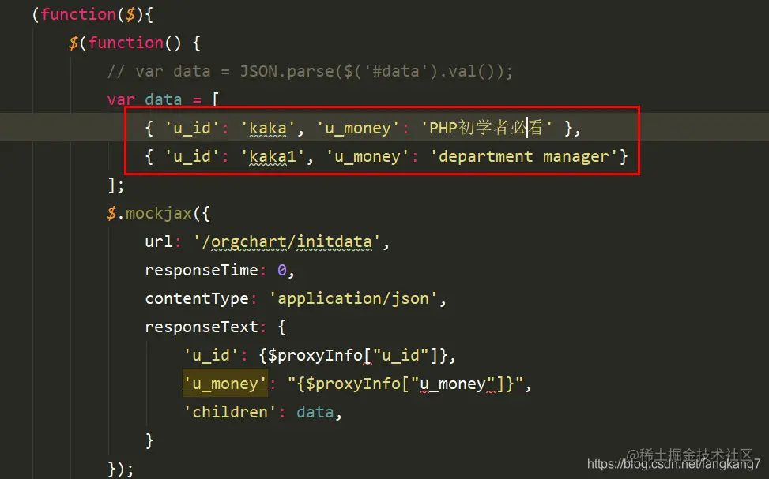
Task: Click the responseText property name
Action: tap(202, 327)
